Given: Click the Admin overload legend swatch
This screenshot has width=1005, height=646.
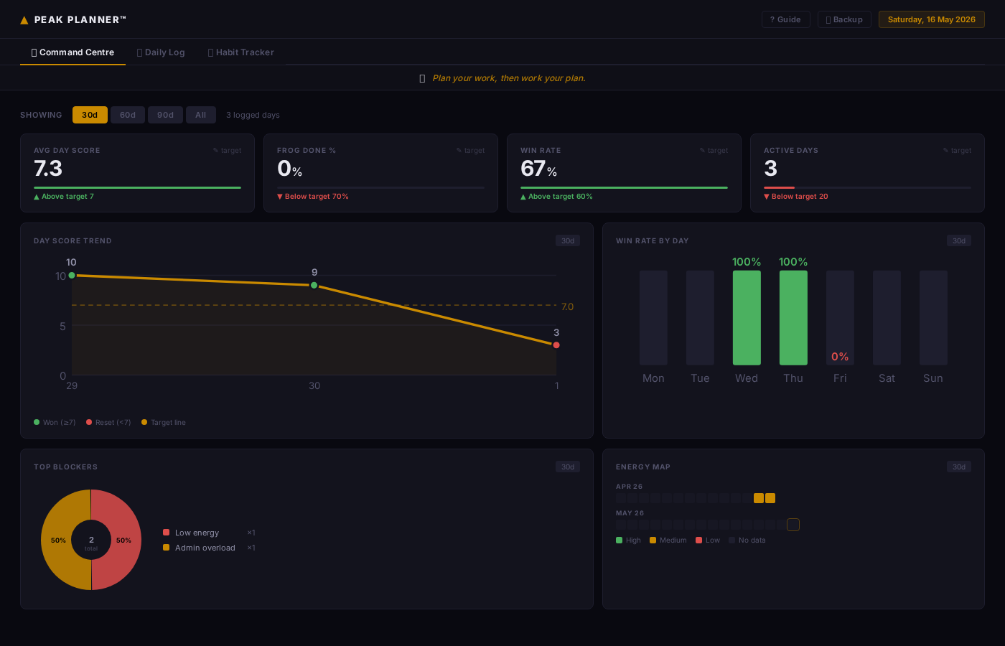Looking at the screenshot, I should coord(167,548).
